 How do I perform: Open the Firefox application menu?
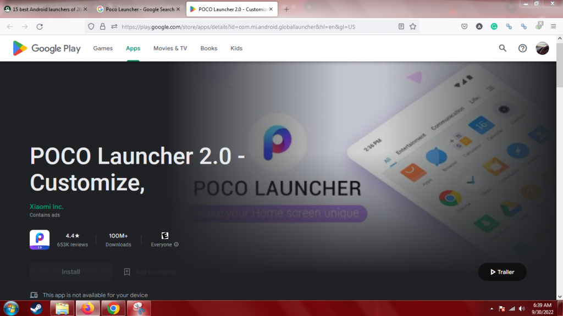[553, 26]
